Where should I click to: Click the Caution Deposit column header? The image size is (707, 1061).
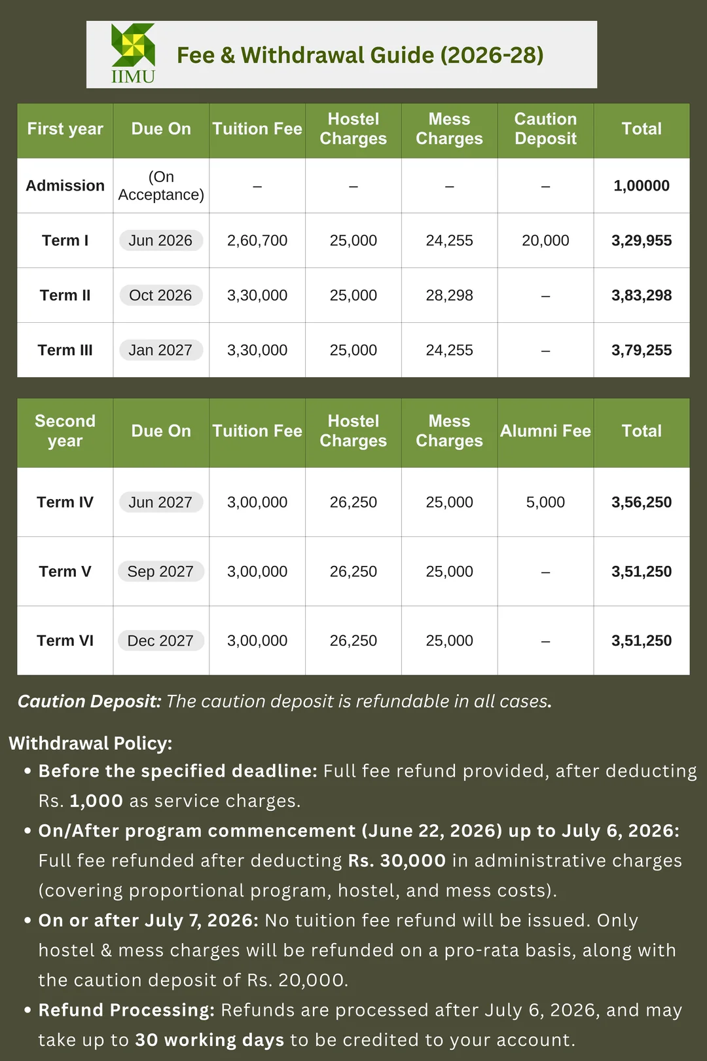(545, 129)
